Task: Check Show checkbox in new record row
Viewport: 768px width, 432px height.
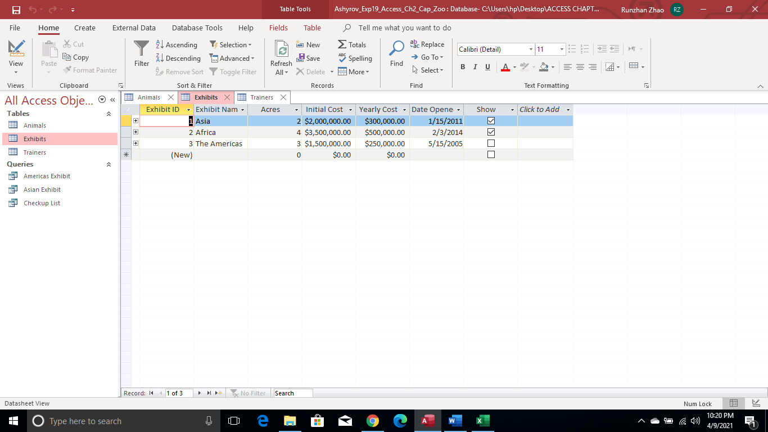Action: 491,155
